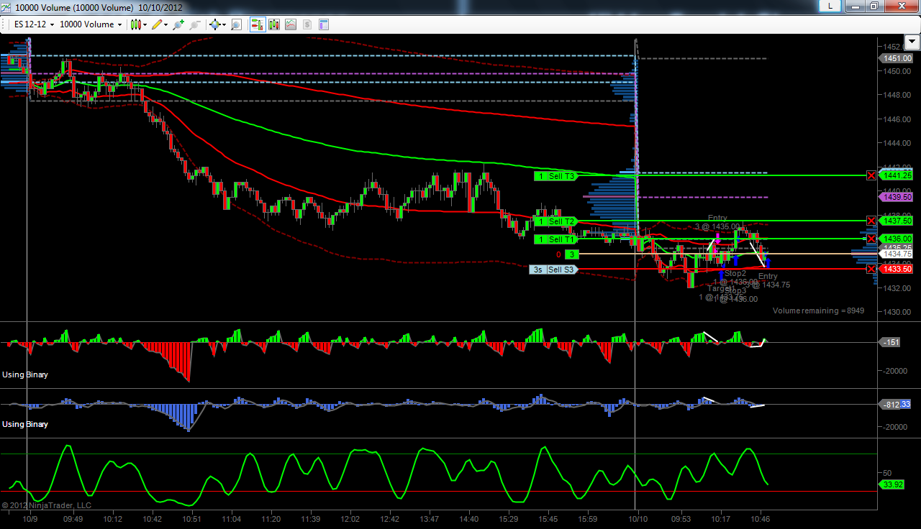921x529 pixels.
Task: Cancel the 1441.25 Sell T3 order via red X
Action: [x=871, y=175]
